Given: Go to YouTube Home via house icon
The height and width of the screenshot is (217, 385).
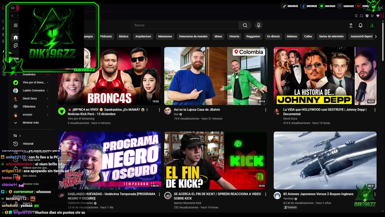Looking at the screenshot, I should coord(16,37).
